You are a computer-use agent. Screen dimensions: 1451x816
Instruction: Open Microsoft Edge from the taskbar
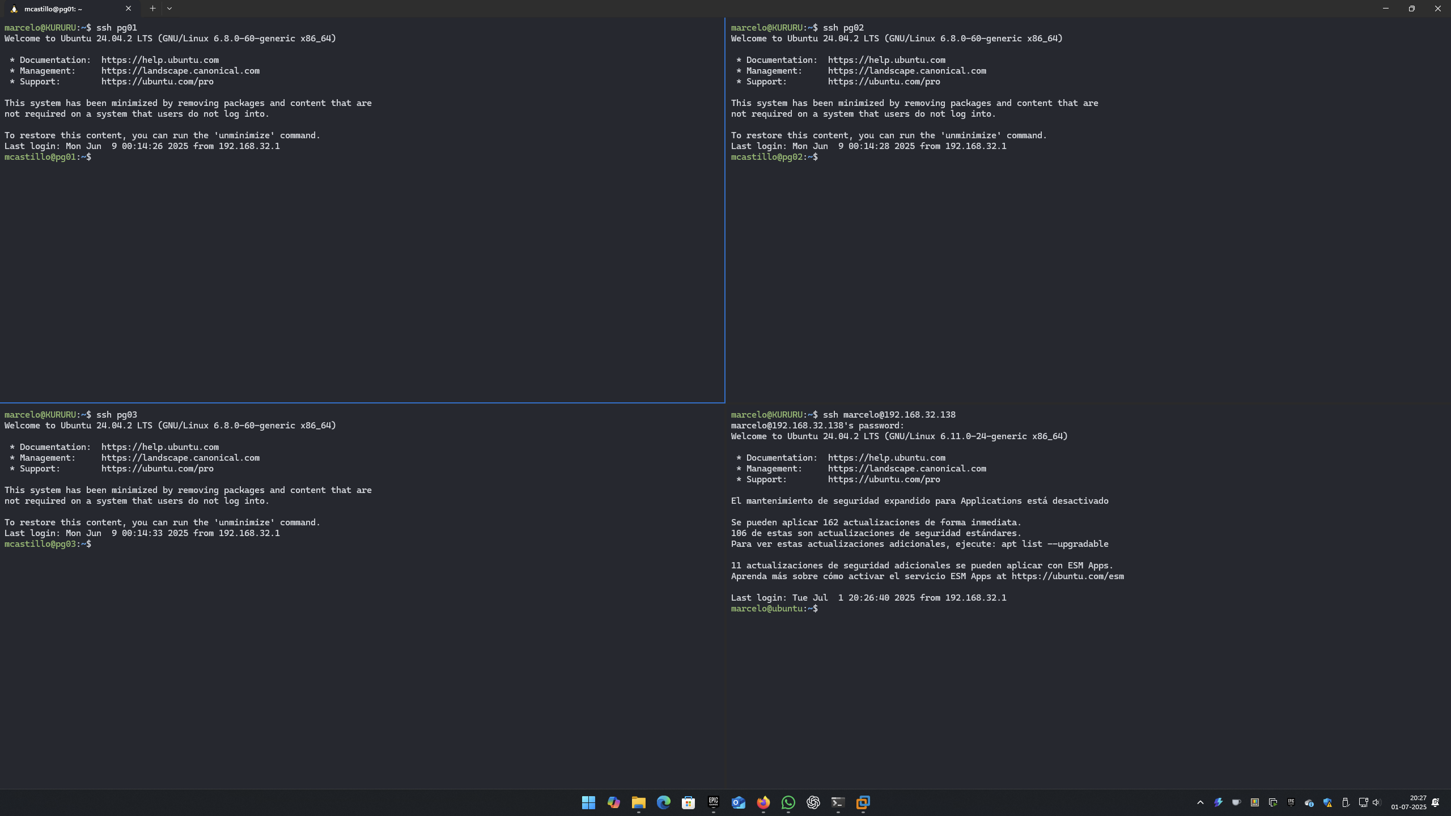663,802
